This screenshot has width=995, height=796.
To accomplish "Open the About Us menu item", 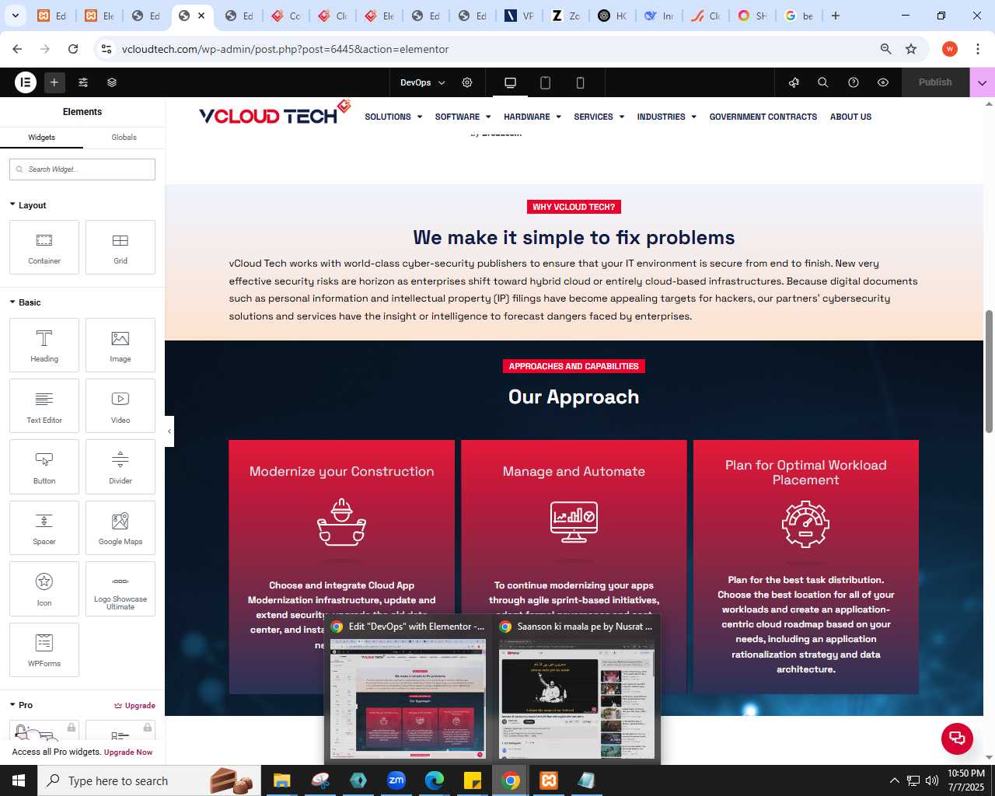I will 850,117.
